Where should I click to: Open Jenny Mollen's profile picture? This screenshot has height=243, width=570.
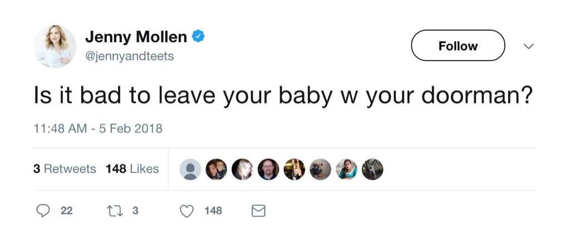point(55,47)
